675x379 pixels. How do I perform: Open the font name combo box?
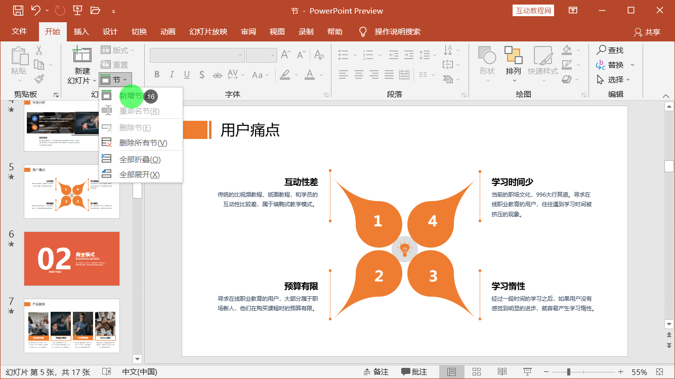197,55
